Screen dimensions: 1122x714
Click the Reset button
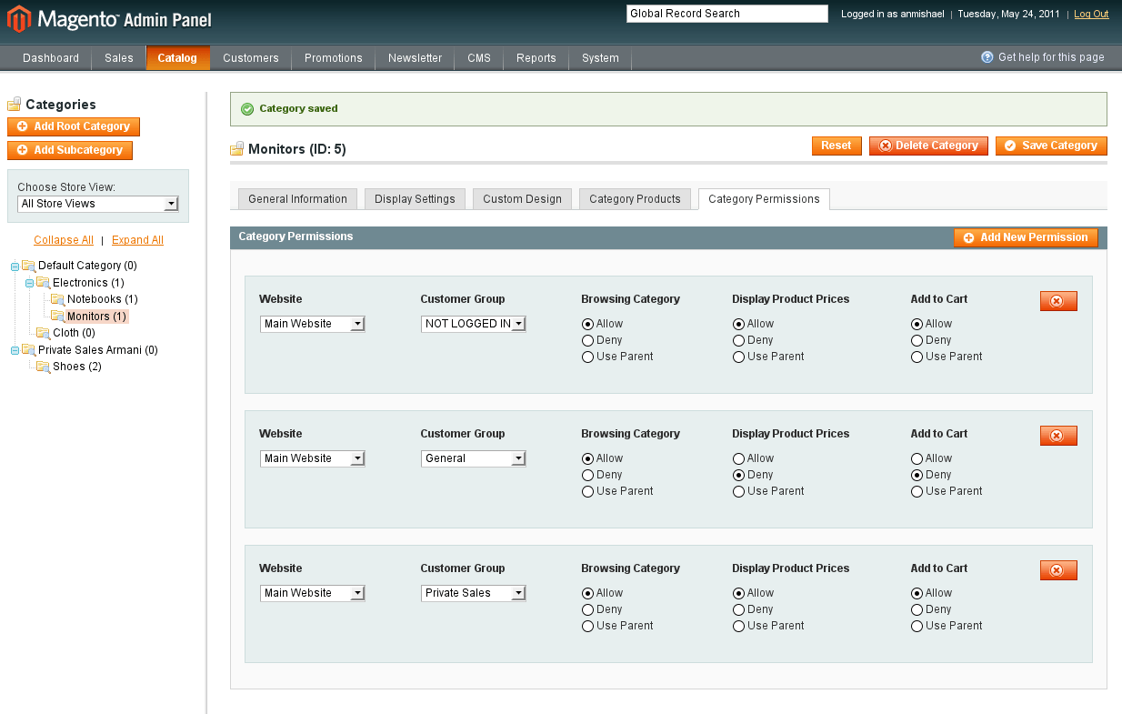pos(836,146)
